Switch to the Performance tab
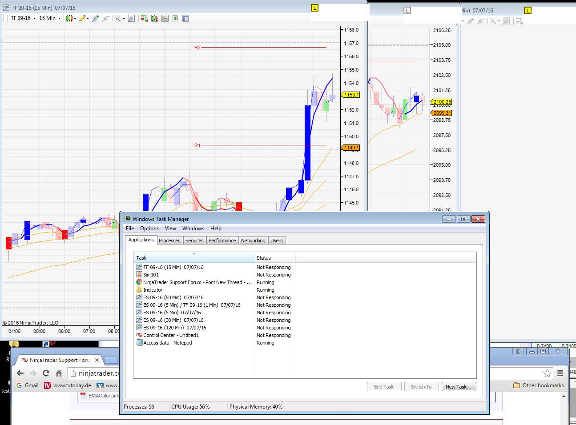Viewport: 576px width, 425px height. pos(222,241)
